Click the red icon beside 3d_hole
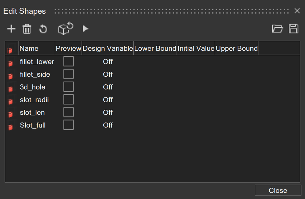Screen dimensions: 305x199 click(x=10, y=89)
